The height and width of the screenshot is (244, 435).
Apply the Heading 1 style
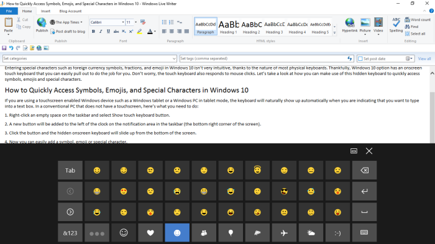(x=229, y=27)
